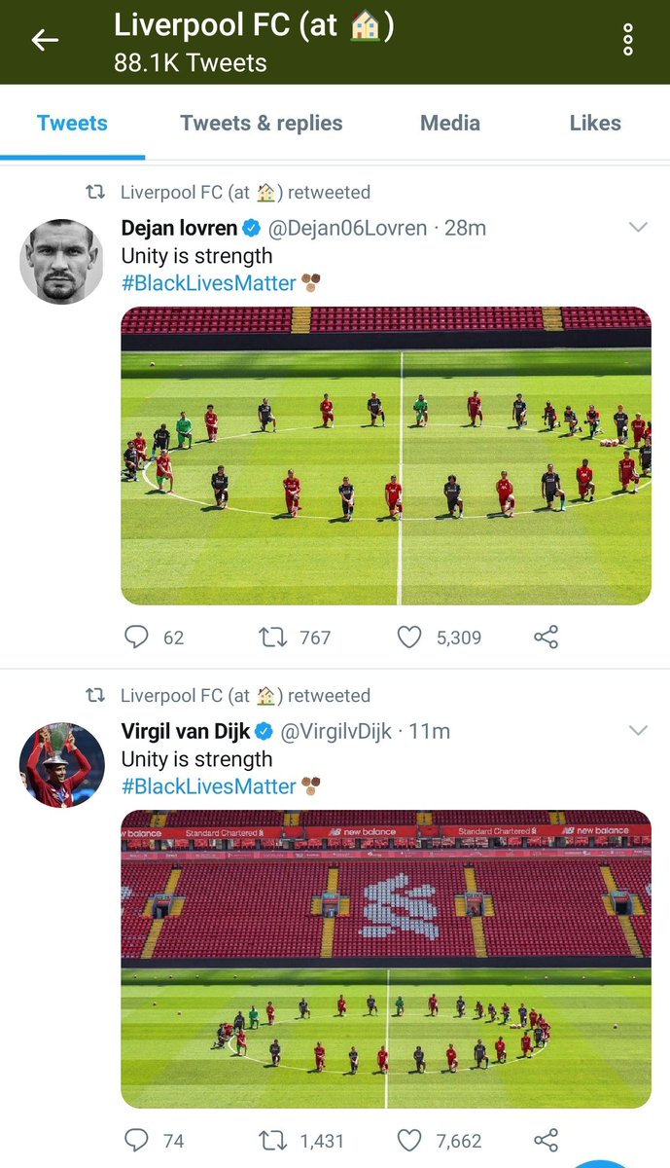Reply to Virgil van Dijk's tweet
The width and height of the screenshot is (670, 1168).
(x=137, y=1141)
